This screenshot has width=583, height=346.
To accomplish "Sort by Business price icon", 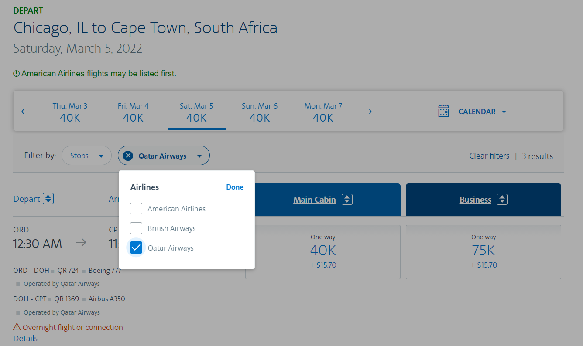I will click(x=502, y=200).
